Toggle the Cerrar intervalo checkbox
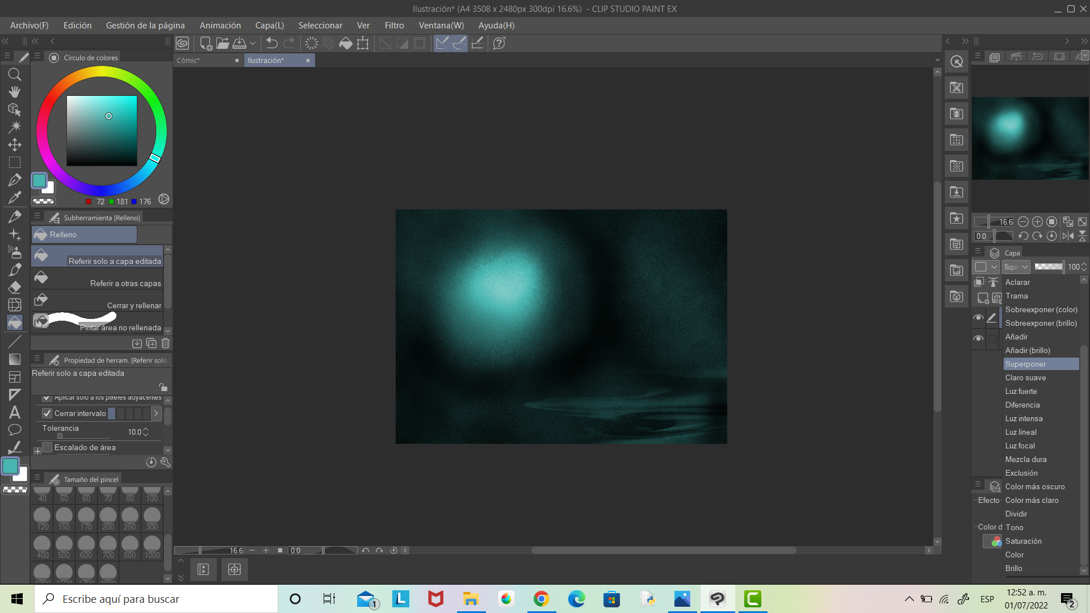1090x613 pixels. click(x=47, y=413)
